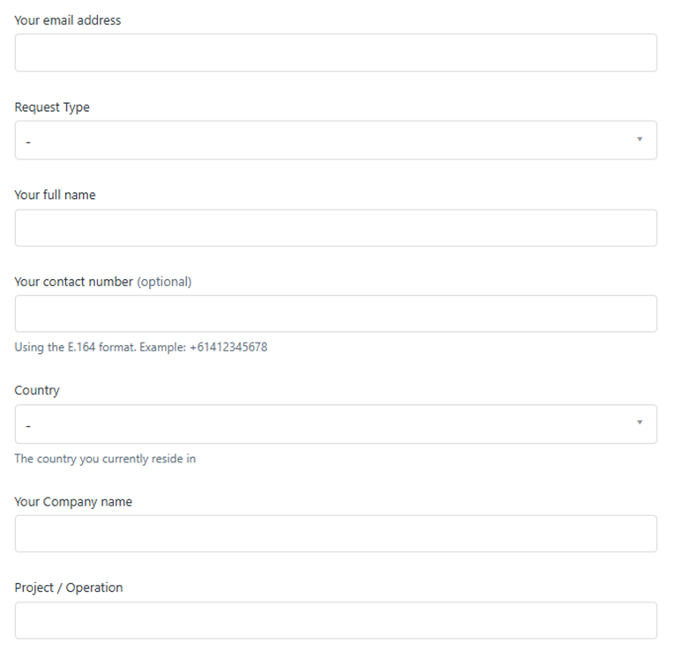Click the "Your full name" label

click(55, 195)
